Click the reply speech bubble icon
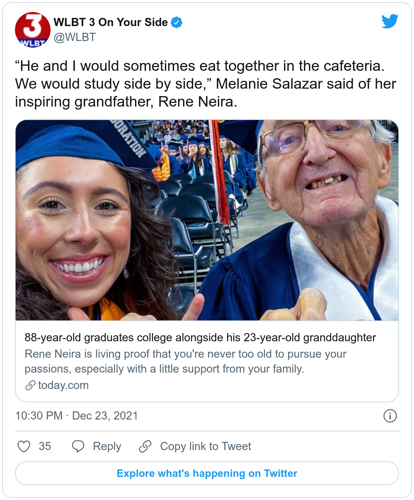Image resolution: width=414 pixels, height=500 pixels. point(78,446)
